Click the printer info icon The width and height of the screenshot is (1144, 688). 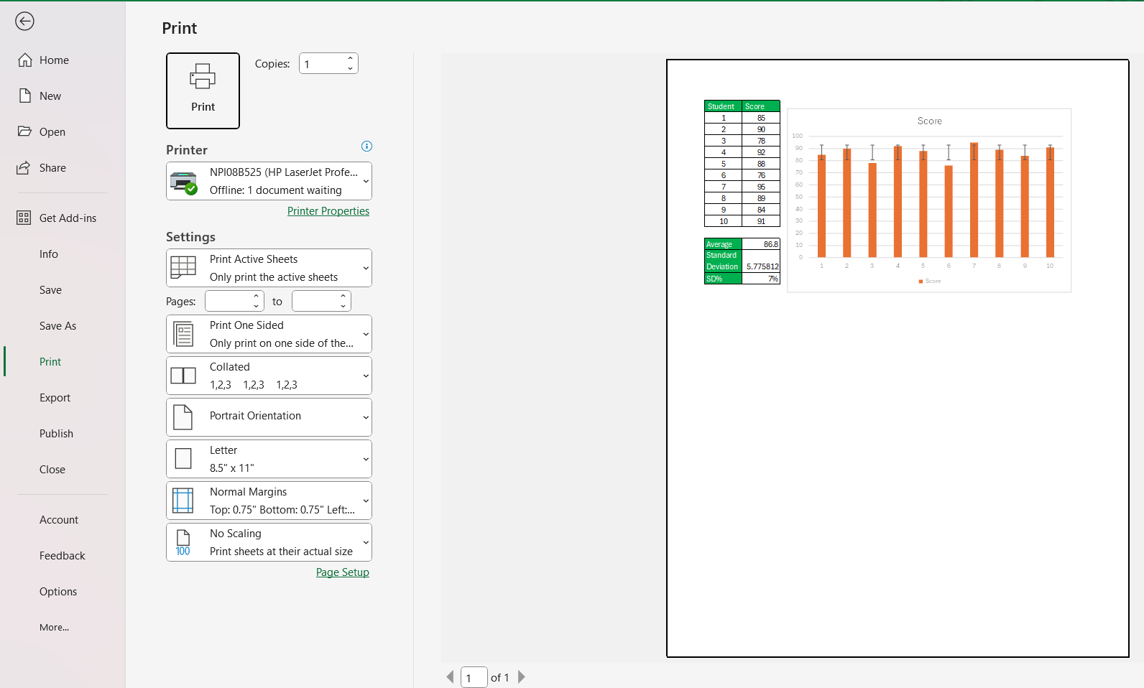point(366,147)
